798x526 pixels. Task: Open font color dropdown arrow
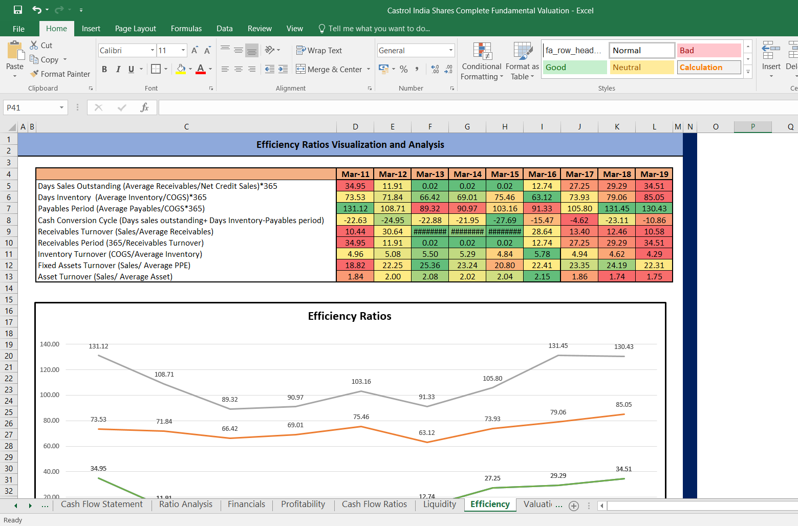click(x=210, y=69)
